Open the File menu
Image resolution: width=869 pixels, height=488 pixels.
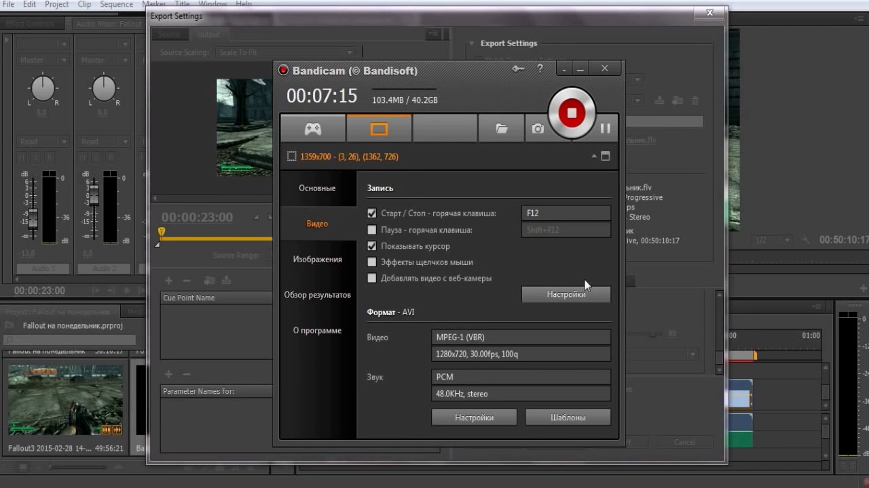pos(7,4)
